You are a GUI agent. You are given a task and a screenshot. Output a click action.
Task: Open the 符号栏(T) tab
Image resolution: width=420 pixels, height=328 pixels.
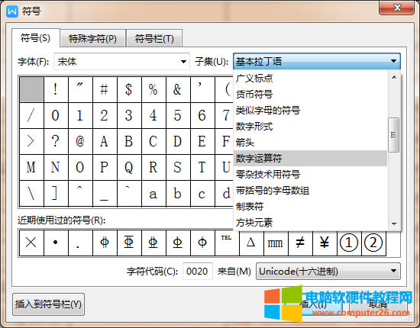154,39
